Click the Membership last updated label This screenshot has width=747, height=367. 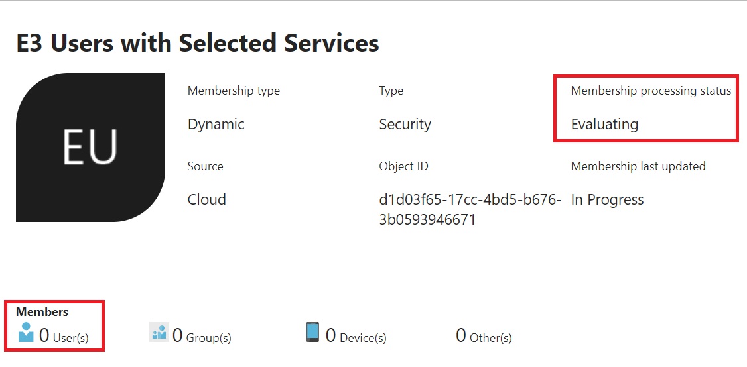[x=638, y=166]
